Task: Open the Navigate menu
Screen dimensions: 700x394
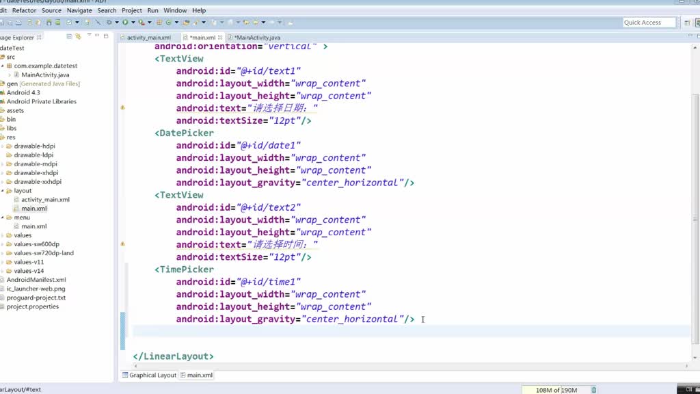Action: pos(79,10)
